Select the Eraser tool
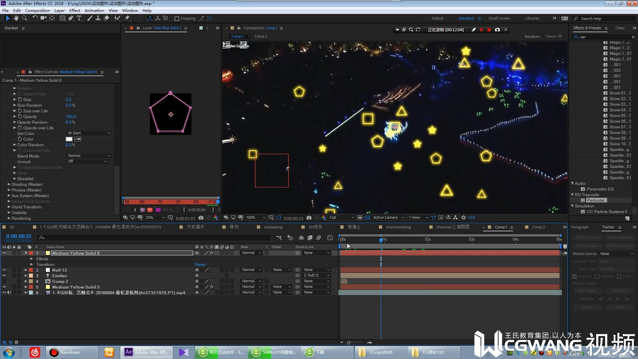 [106, 18]
